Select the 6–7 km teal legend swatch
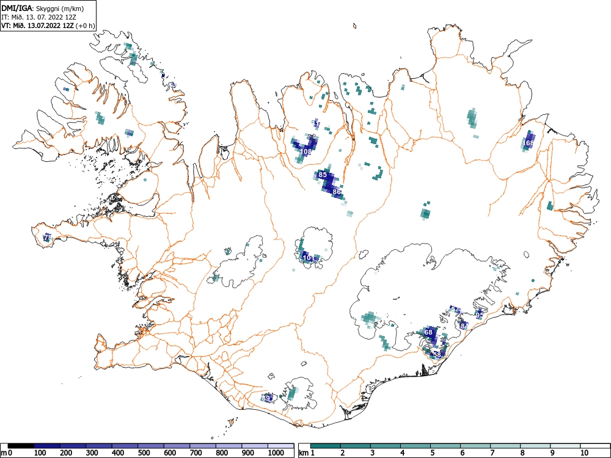611x458 pixels. (475, 446)
